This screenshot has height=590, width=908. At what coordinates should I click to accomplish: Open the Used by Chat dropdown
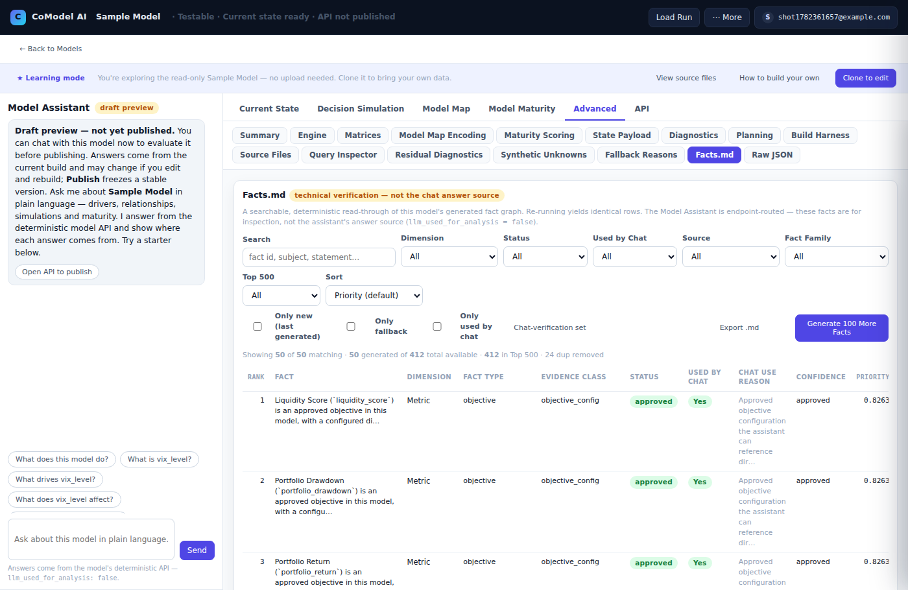(635, 257)
